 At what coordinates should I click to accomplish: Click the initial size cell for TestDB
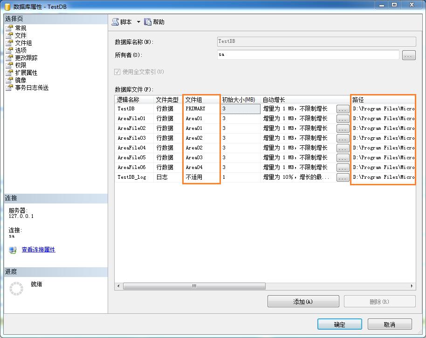click(240, 108)
